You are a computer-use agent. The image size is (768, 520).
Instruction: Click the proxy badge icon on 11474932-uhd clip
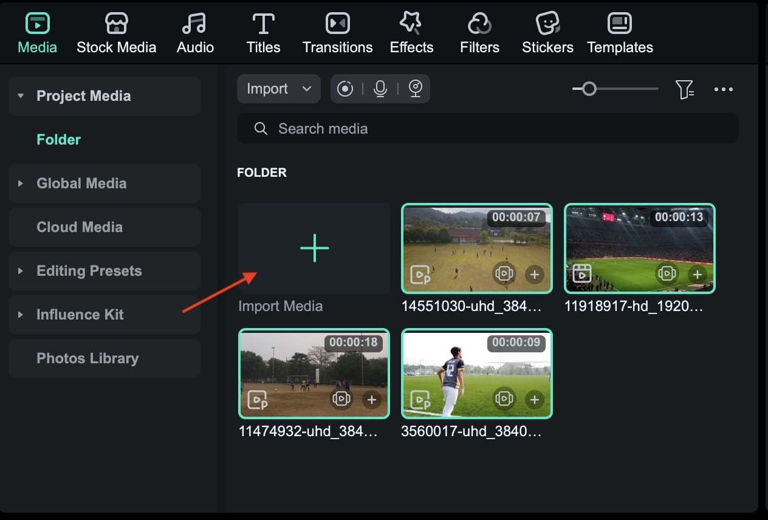click(258, 400)
